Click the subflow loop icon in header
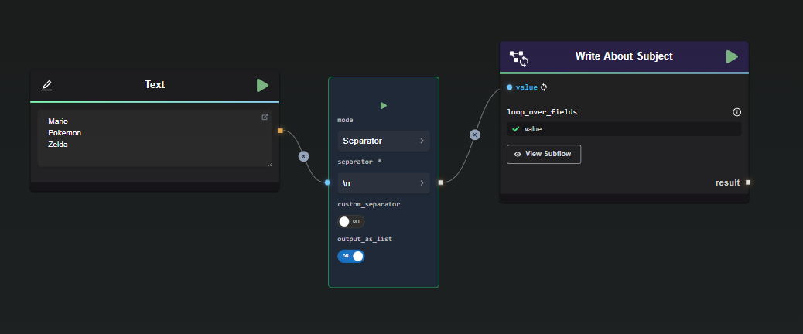 pos(518,57)
